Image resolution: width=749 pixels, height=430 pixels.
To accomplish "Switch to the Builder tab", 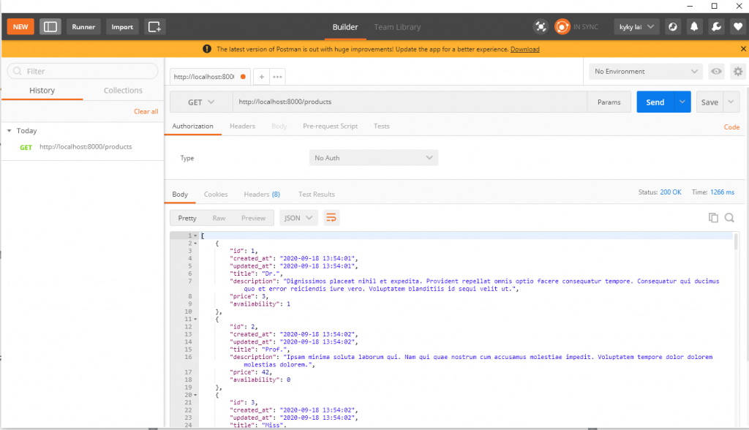I will pos(345,27).
